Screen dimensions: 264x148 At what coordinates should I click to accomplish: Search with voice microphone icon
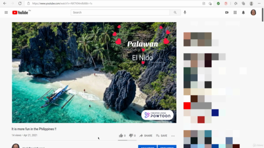coord(185,12)
